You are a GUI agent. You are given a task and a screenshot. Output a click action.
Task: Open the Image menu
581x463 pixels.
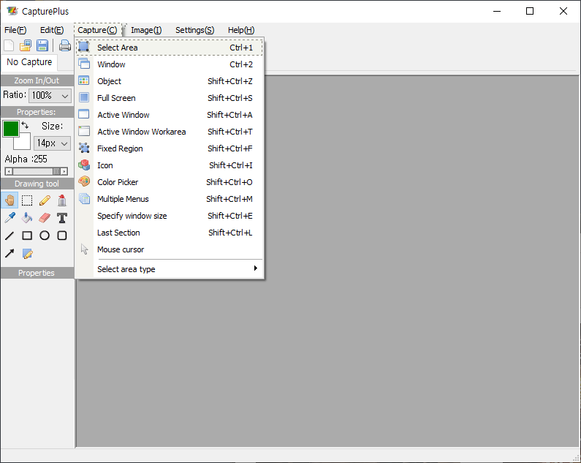[146, 30]
